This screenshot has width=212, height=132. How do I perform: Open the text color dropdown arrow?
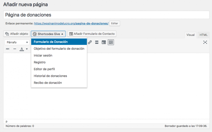(27, 49)
